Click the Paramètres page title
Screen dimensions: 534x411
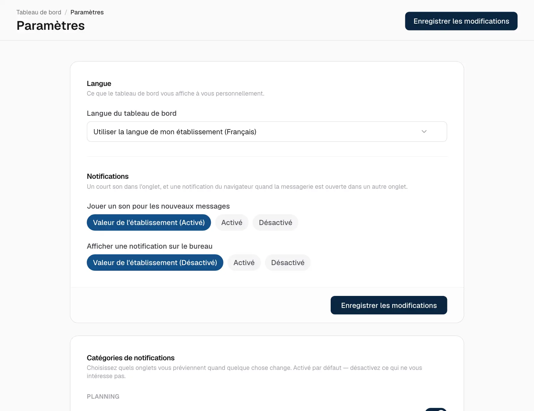[51, 26]
